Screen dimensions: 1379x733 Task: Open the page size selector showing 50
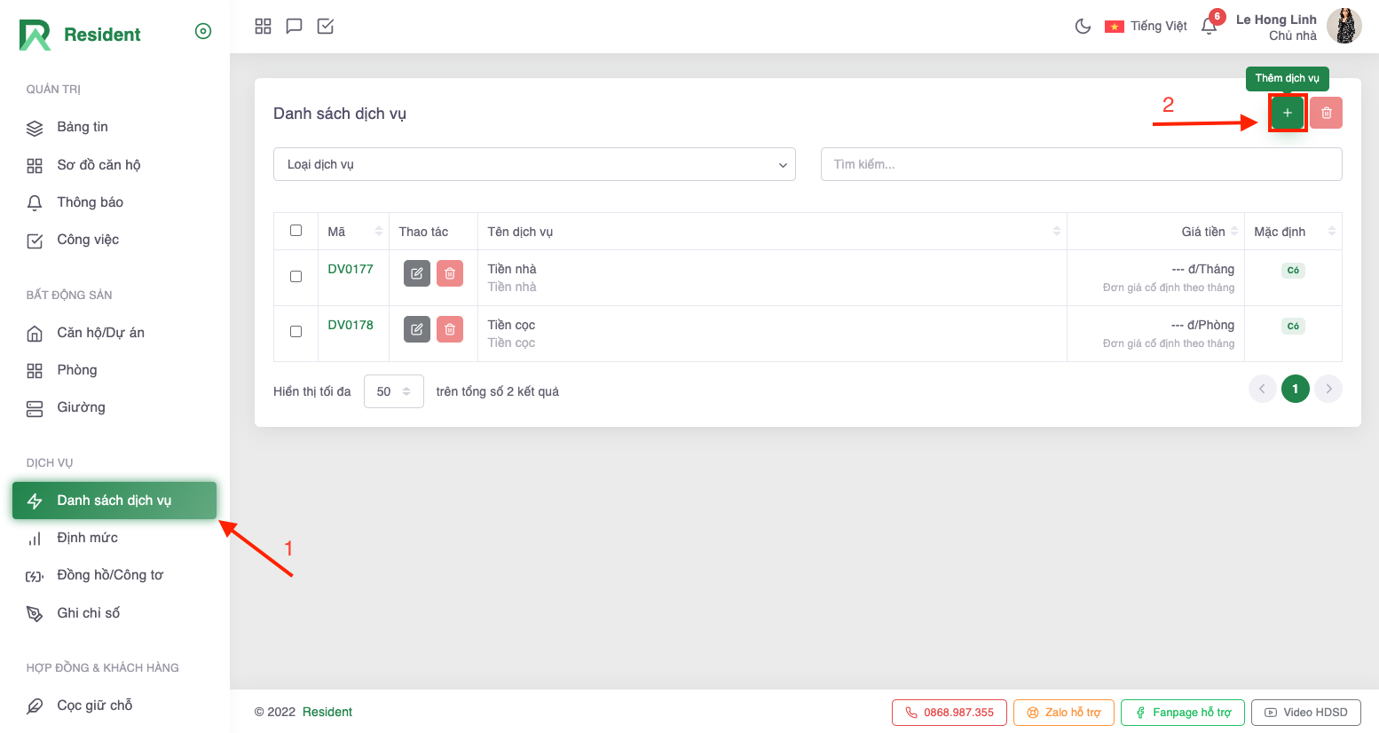(x=393, y=391)
